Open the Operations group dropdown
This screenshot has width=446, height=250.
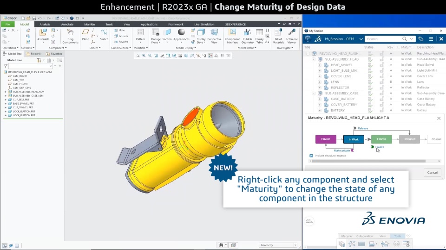(11, 48)
